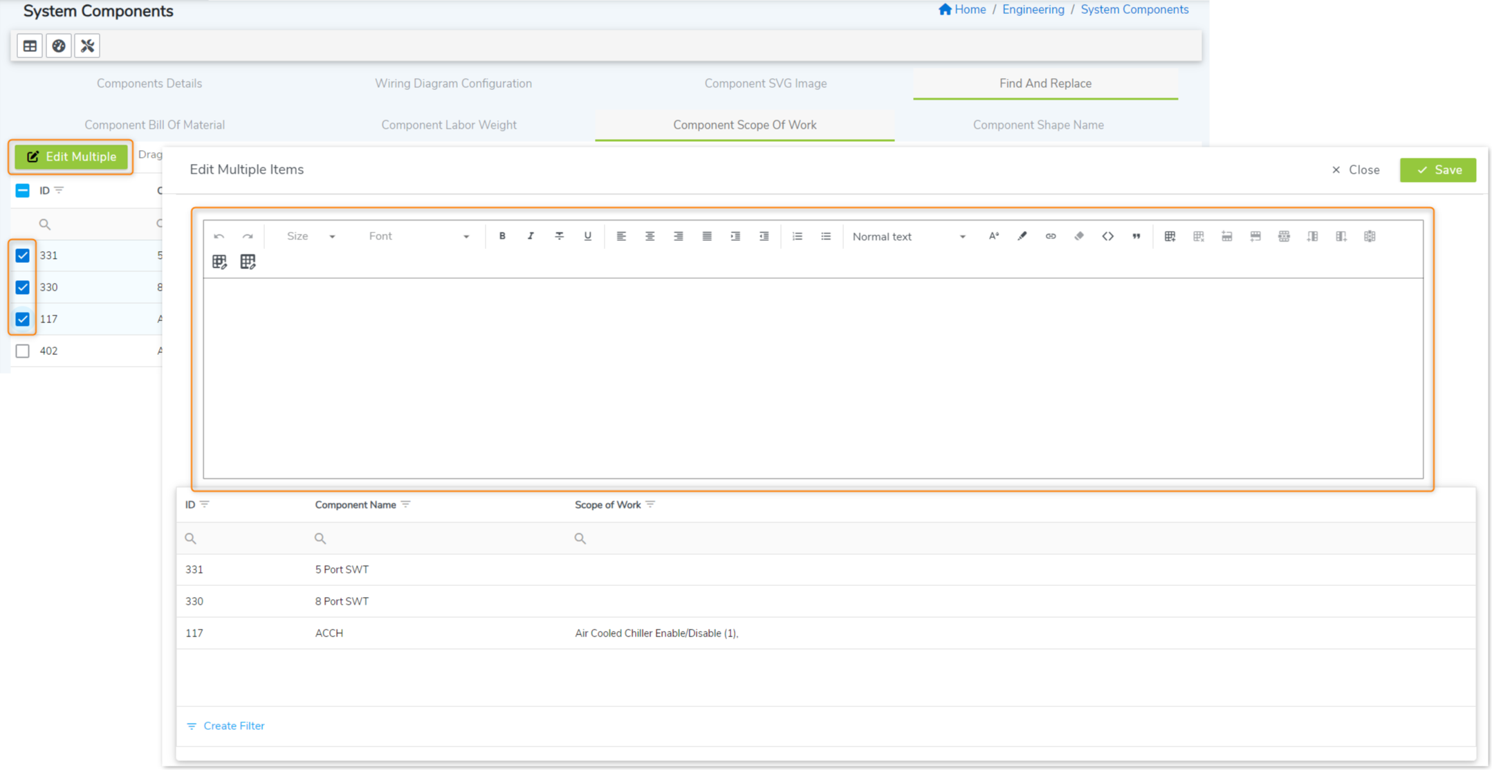This screenshot has height=770, width=1492.
Task: Uncheck the row 331 checkbox
Action: (x=23, y=255)
